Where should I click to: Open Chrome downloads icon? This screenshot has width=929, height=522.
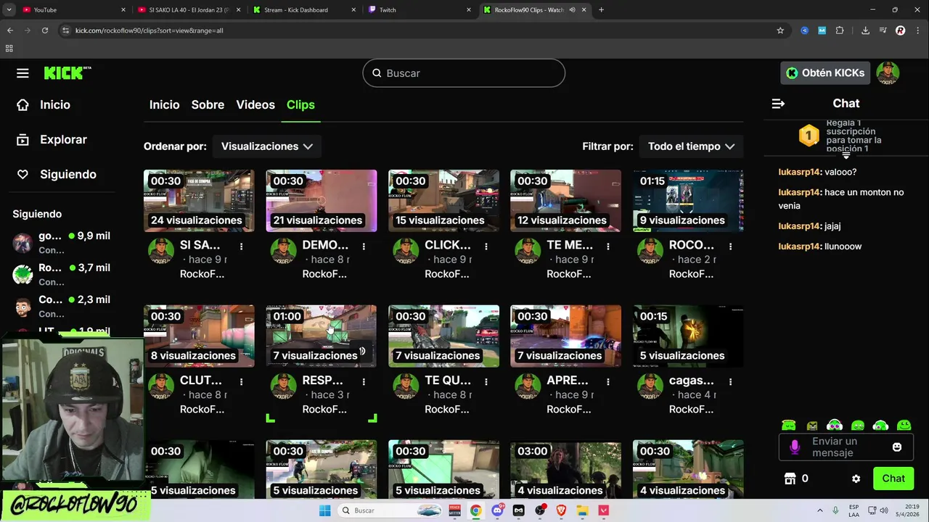(x=865, y=30)
